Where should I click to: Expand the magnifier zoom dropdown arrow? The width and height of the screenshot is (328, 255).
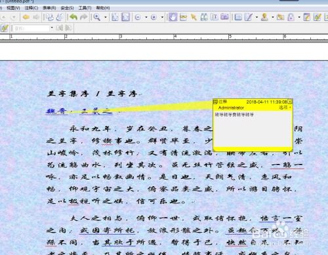(106, 17)
